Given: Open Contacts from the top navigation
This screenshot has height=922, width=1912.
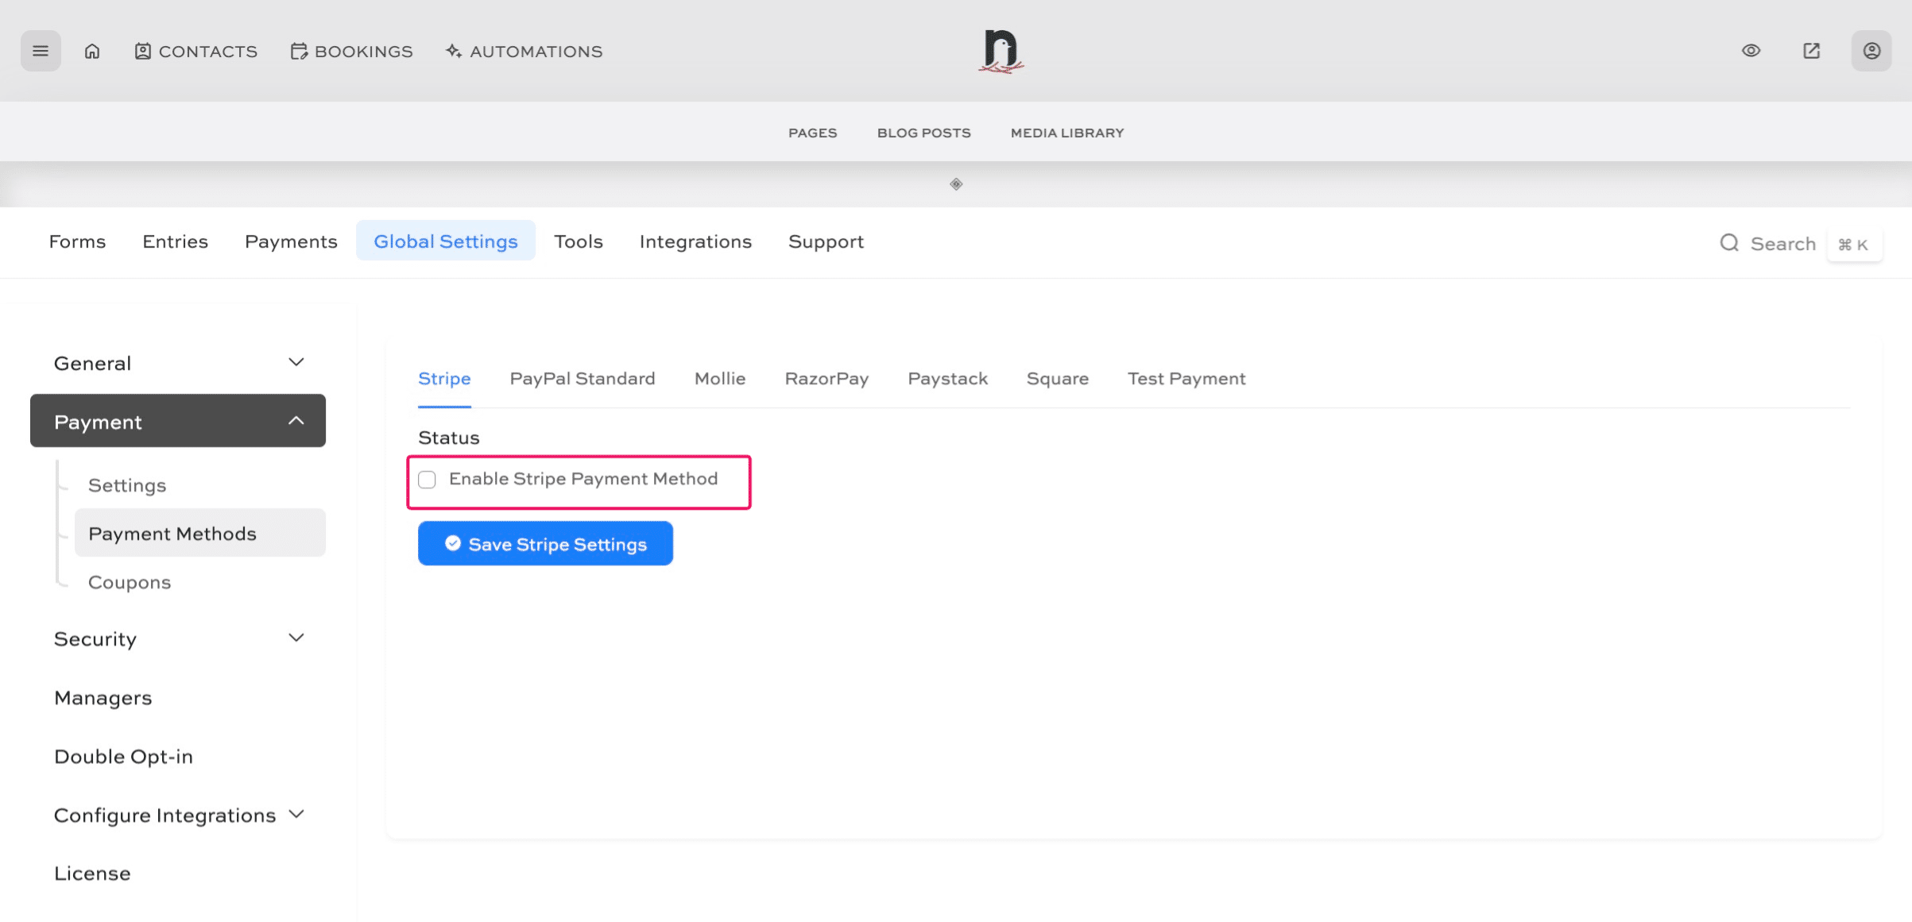Looking at the screenshot, I should pos(195,51).
